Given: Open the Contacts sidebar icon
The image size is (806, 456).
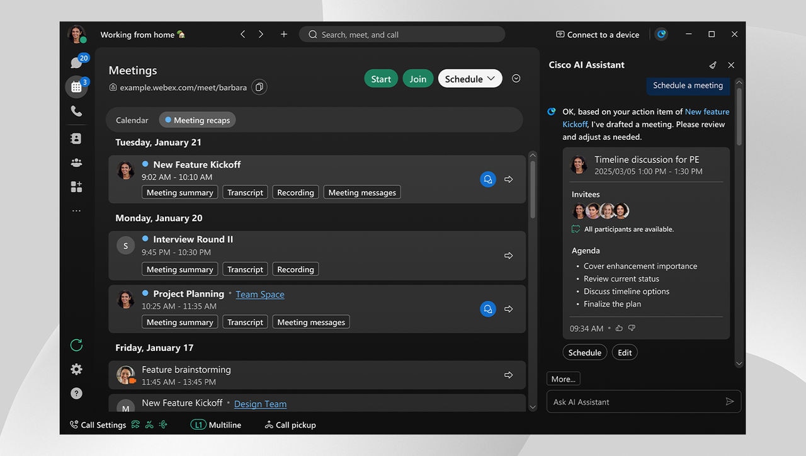Looking at the screenshot, I should pyautogui.click(x=76, y=139).
